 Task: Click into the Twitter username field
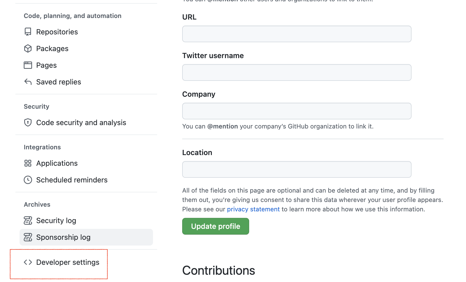pos(297,72)
